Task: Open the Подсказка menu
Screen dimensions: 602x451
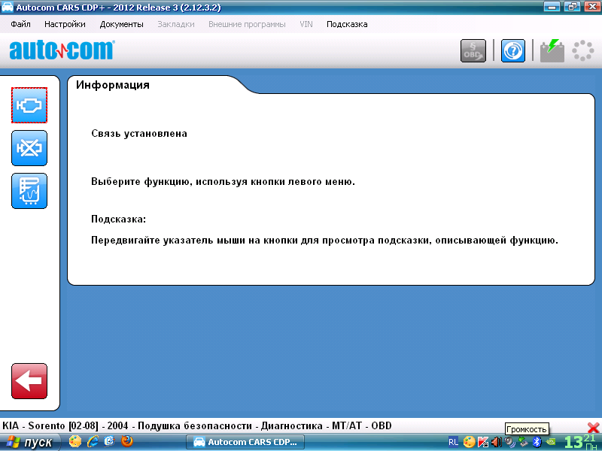Action: pos(347,24)
